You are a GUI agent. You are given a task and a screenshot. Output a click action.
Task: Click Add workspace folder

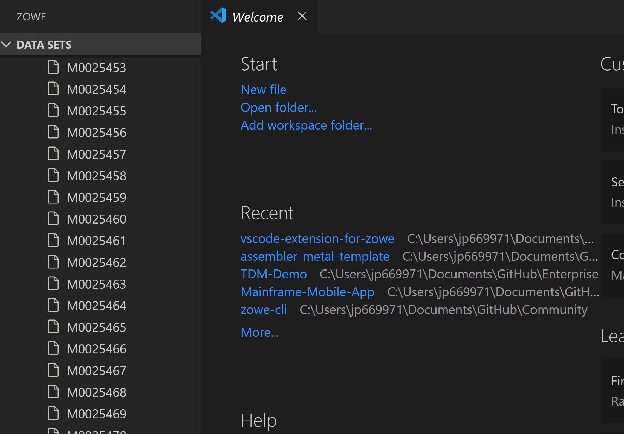(306, 125)
